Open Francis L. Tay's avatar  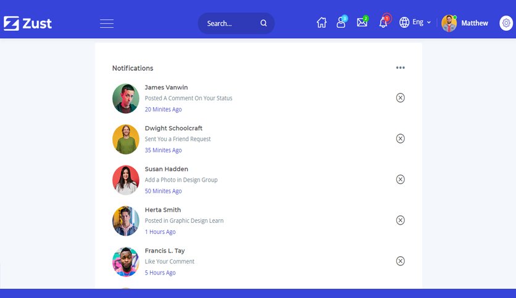(126, 262)
